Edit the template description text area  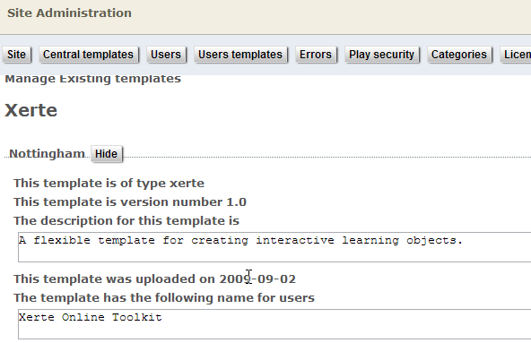pyautogui.click(x=274, y=247)
